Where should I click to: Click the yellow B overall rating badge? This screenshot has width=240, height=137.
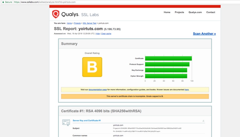pyautogui.click(x=92, y=67)
